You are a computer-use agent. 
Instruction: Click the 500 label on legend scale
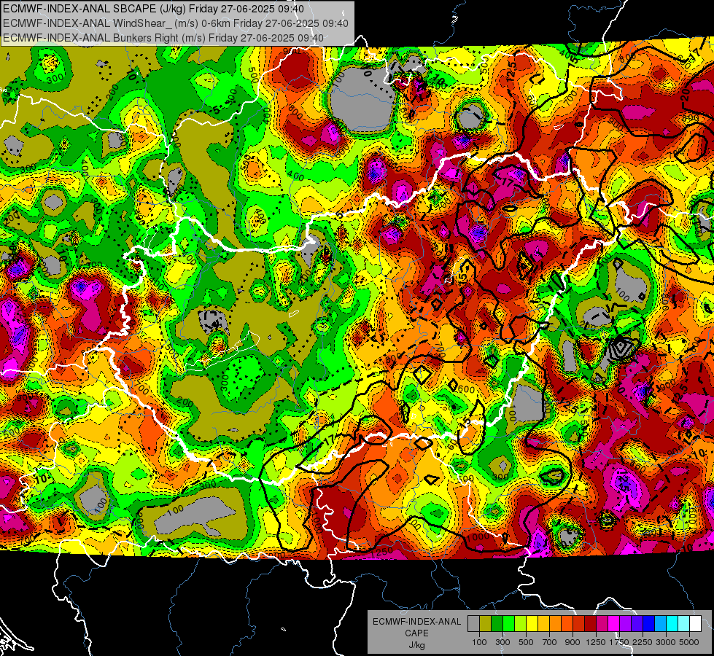pyautogui.click(x=526, y=642)
